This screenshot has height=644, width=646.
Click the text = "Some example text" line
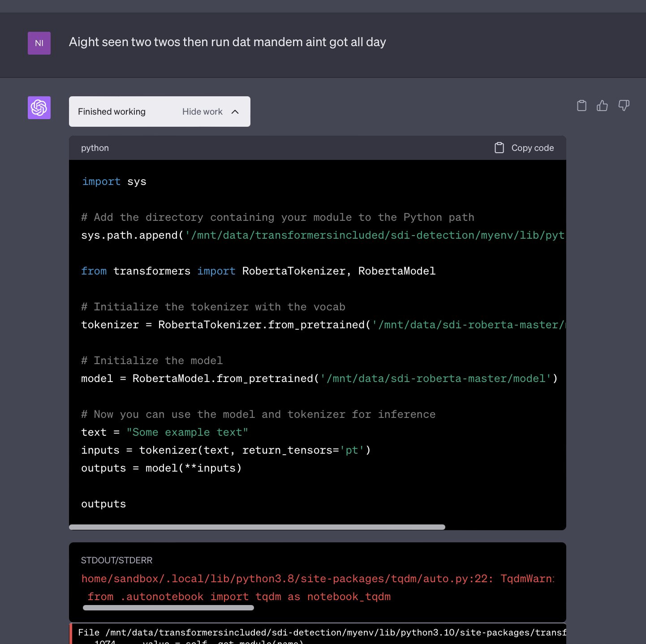(x=165, y=432)
